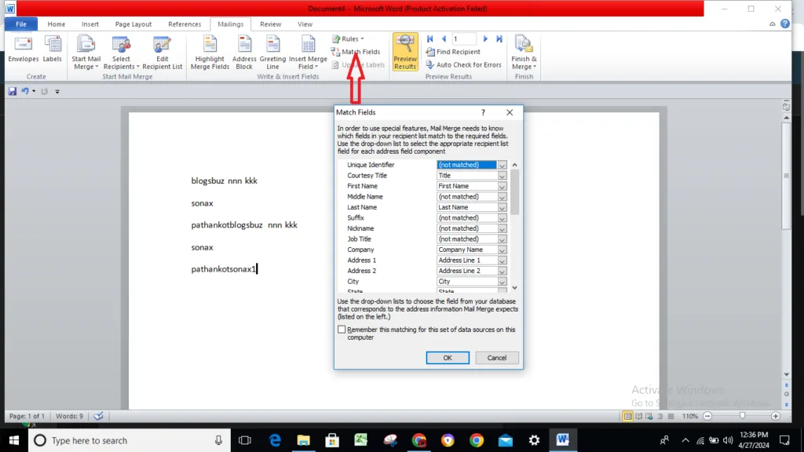Click the record number input box
804x452 pixels.
click(x=463, y=38)
